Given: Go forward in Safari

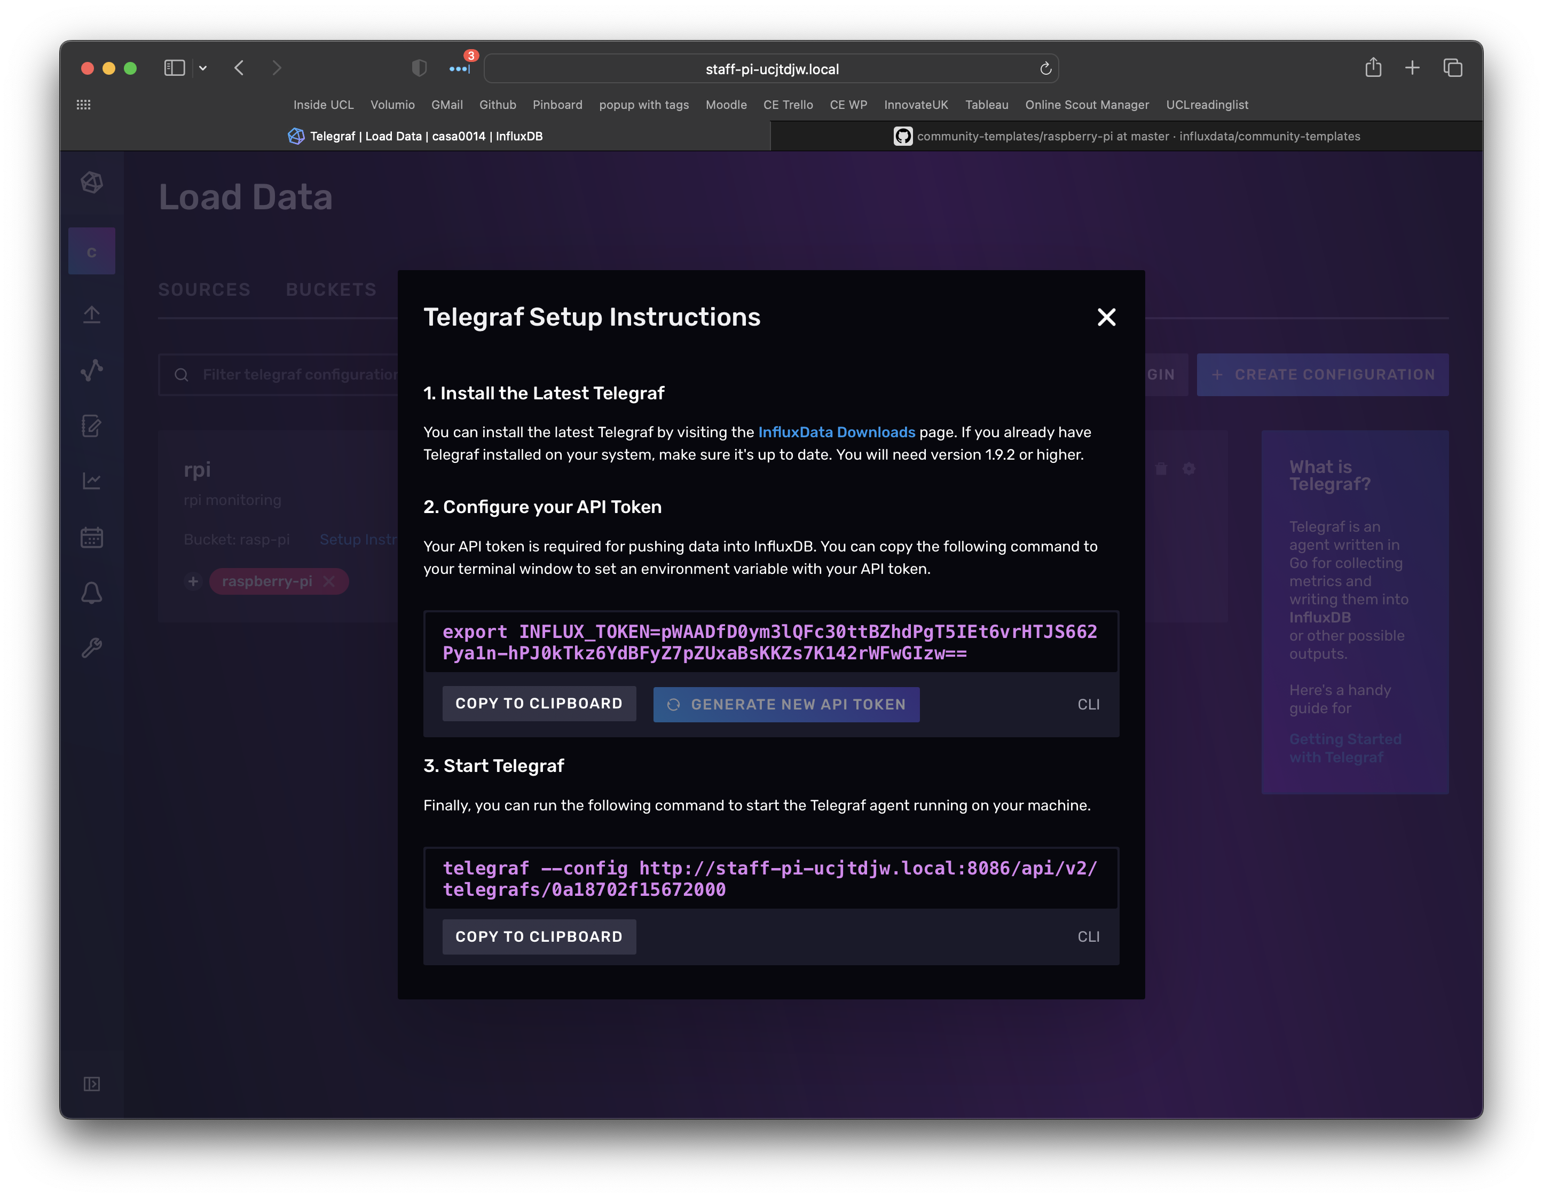Looking at the screenshot, I should point(276,68).
